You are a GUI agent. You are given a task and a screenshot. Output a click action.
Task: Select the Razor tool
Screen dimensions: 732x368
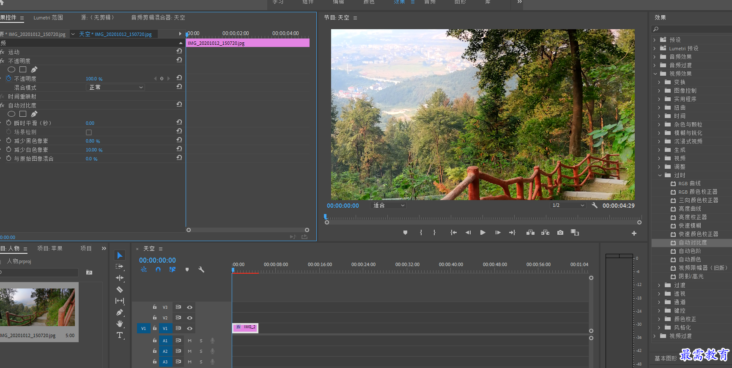[120, 289]
